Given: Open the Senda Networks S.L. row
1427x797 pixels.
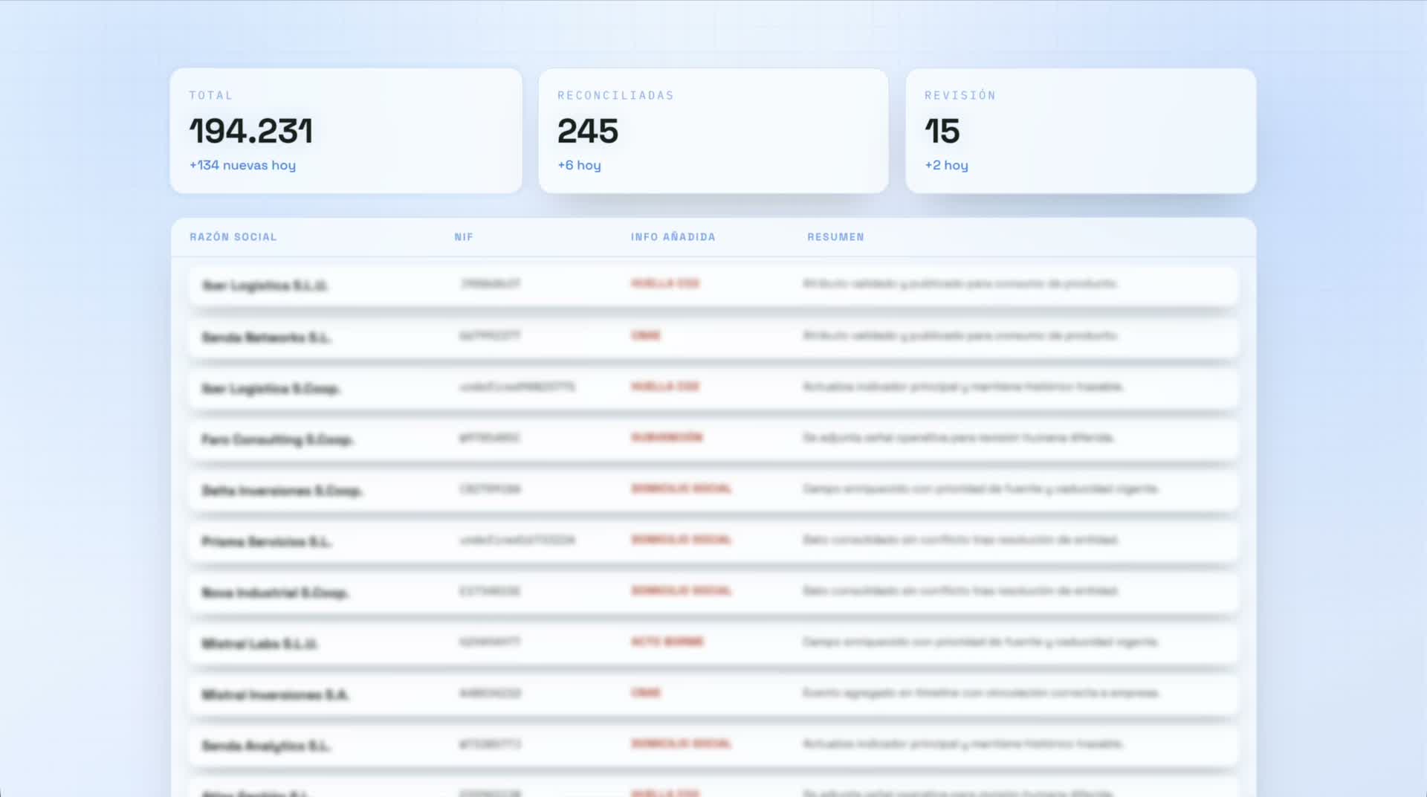Looking at the screenshot, I should click(x=713, y=337).
